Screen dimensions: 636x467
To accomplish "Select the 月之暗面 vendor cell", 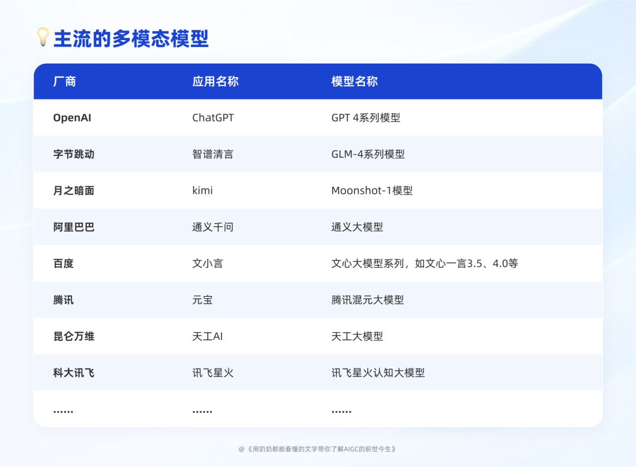I will coord(74,191).
